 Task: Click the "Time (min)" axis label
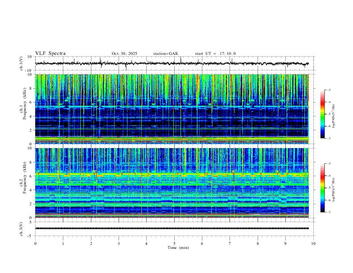point(178,248)
